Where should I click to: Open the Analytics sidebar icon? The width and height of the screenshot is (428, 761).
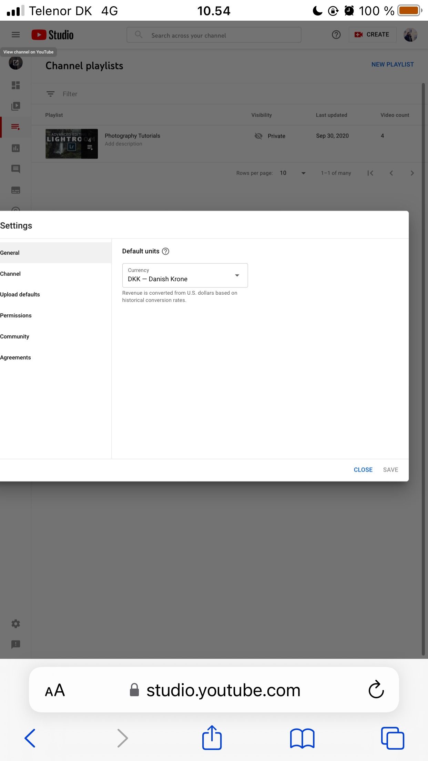(16, 148)
